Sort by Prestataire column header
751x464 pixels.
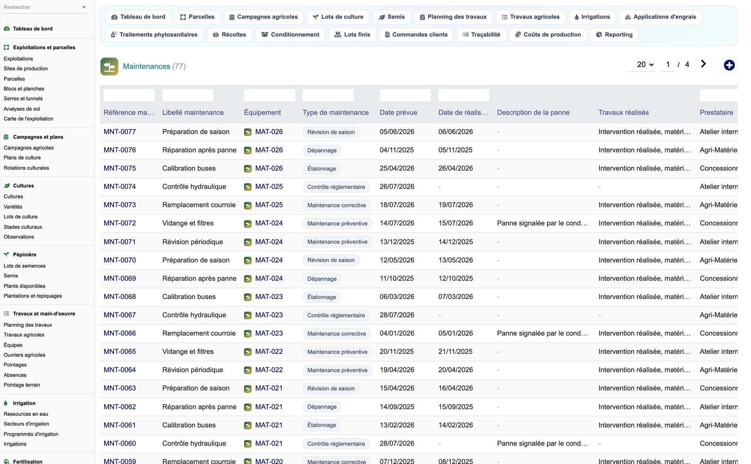pos(716,113)
